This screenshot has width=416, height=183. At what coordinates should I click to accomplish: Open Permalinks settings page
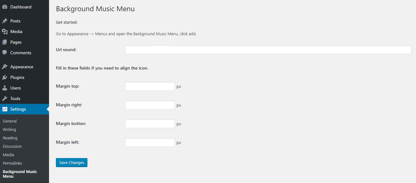coord(12,163)
